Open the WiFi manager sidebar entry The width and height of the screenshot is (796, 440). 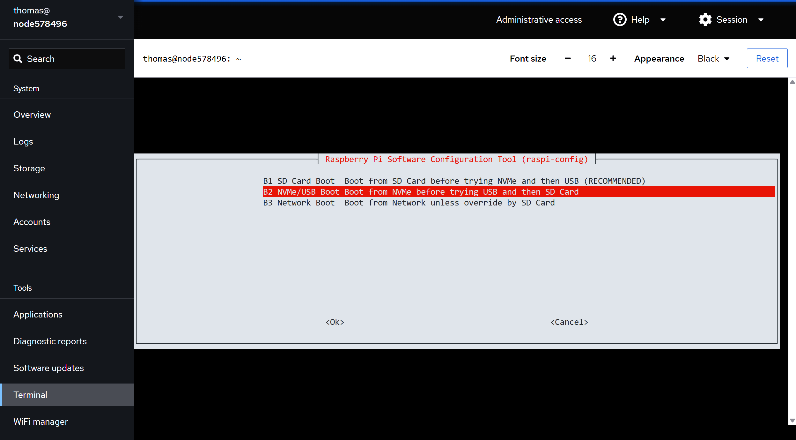coord(41,421)
